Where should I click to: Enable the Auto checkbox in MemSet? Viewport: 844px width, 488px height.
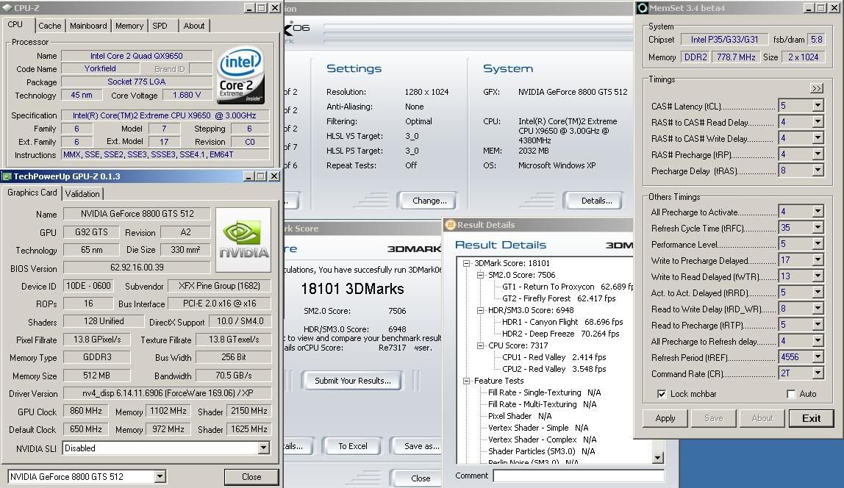[x=791, y=394]
